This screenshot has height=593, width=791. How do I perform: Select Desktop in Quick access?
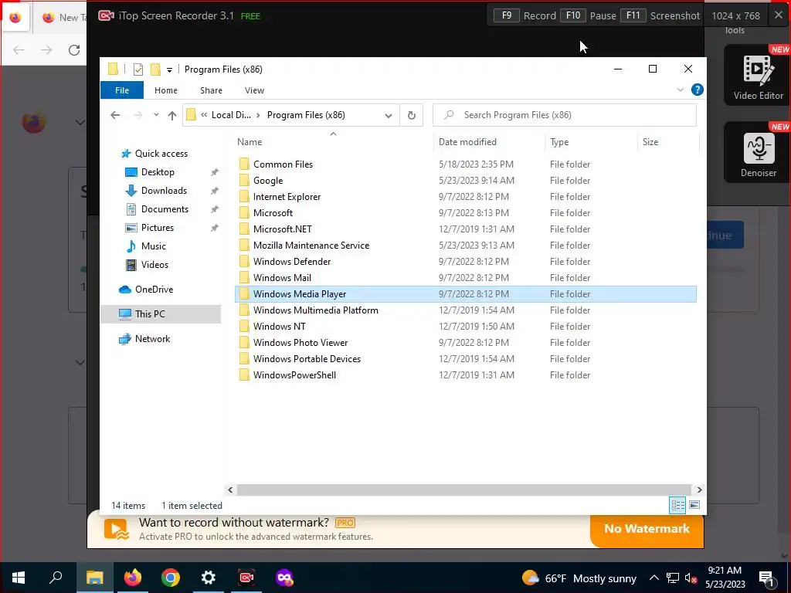[x=158, y=172]
